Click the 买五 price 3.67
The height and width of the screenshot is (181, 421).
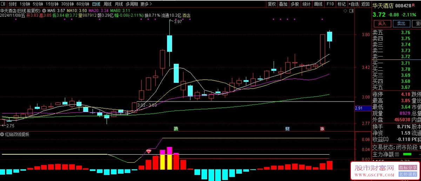[x=406, y=87]
